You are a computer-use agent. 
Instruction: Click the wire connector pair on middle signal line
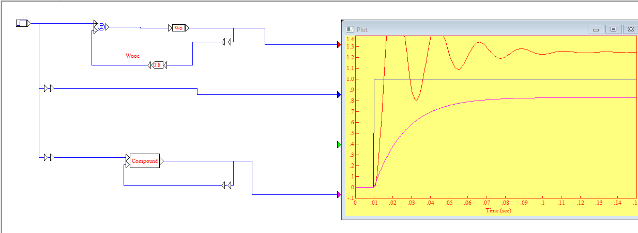click(49, 89)
